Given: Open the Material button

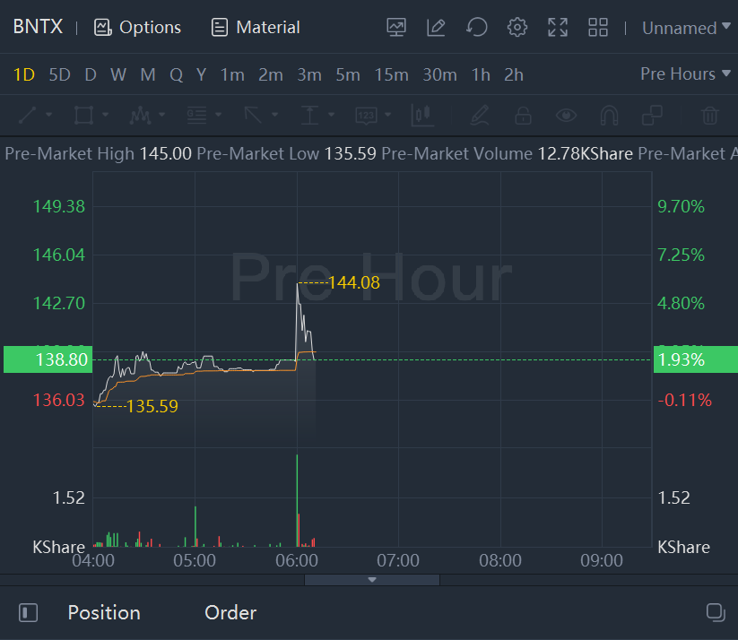Looking at the screenshot, I should click(x=256, y=28).
